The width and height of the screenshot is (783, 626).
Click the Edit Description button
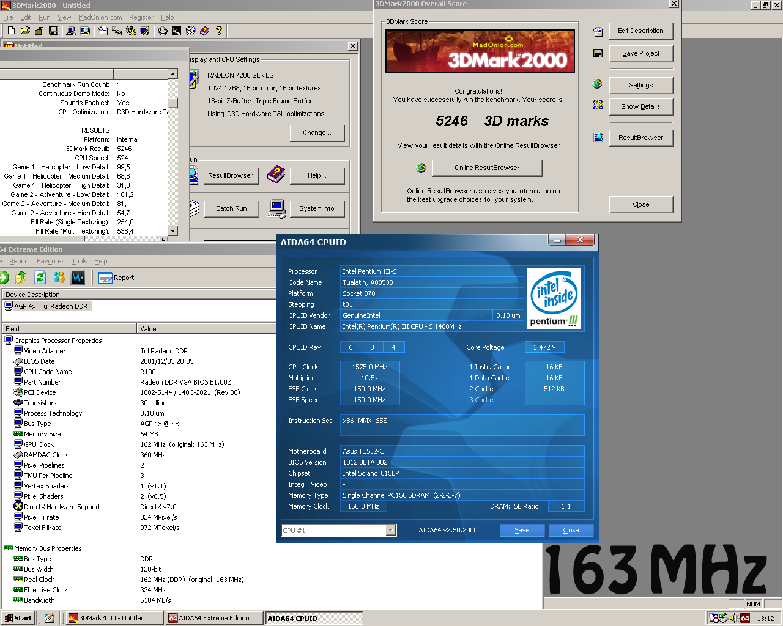pyautogui.click(x=640, y=31)
